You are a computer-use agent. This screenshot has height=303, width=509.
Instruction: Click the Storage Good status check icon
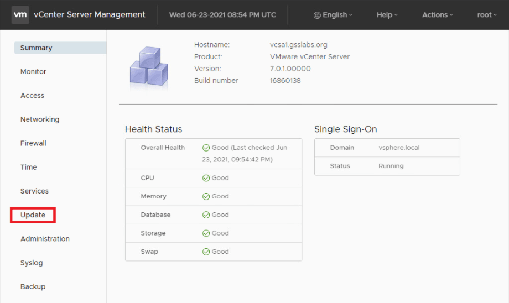tap(206, 233)
